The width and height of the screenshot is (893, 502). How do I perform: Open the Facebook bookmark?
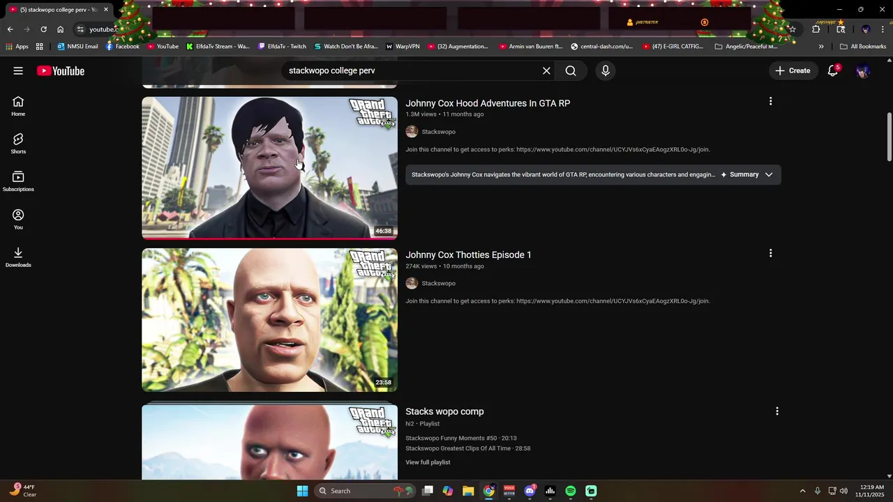pyautogui.click(x=123, y=47)
